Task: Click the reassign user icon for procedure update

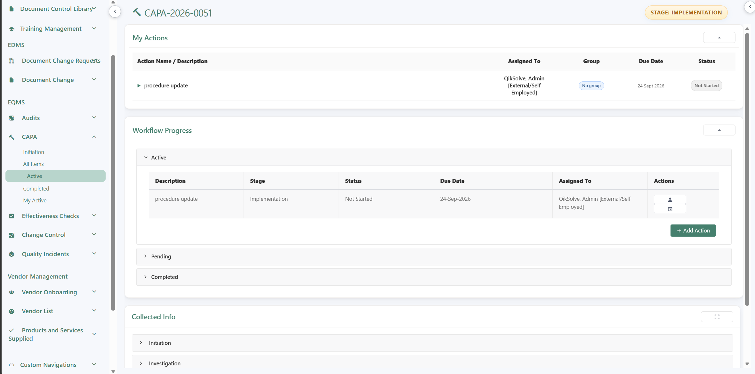Action: [x=670, y=199]
